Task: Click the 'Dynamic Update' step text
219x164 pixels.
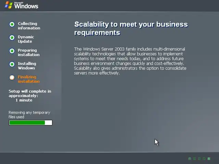Action: coord(26,39)
